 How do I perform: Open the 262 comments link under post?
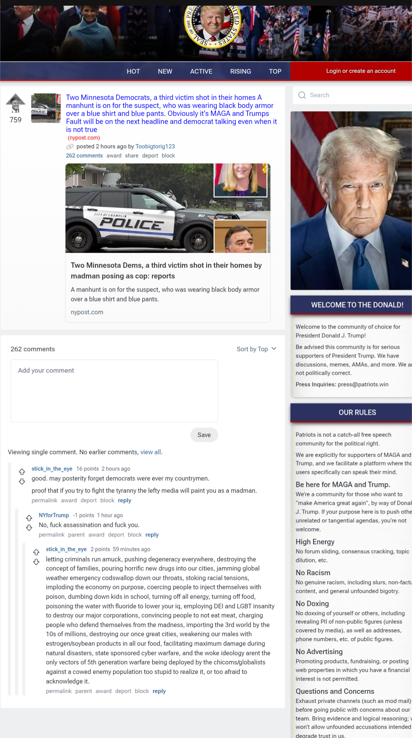point(84,156)
